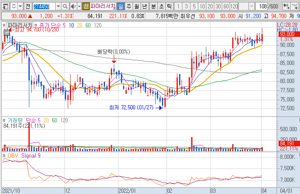Image resolution: width=300 pixels, height=194 pixels.
Task: Choose the 60 interval button
Action: (226, 7)
